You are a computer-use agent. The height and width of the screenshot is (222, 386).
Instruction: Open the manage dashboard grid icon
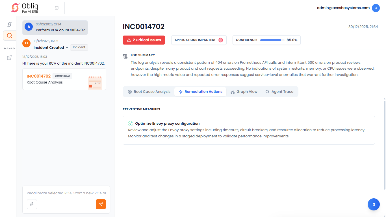pos(9,58)
